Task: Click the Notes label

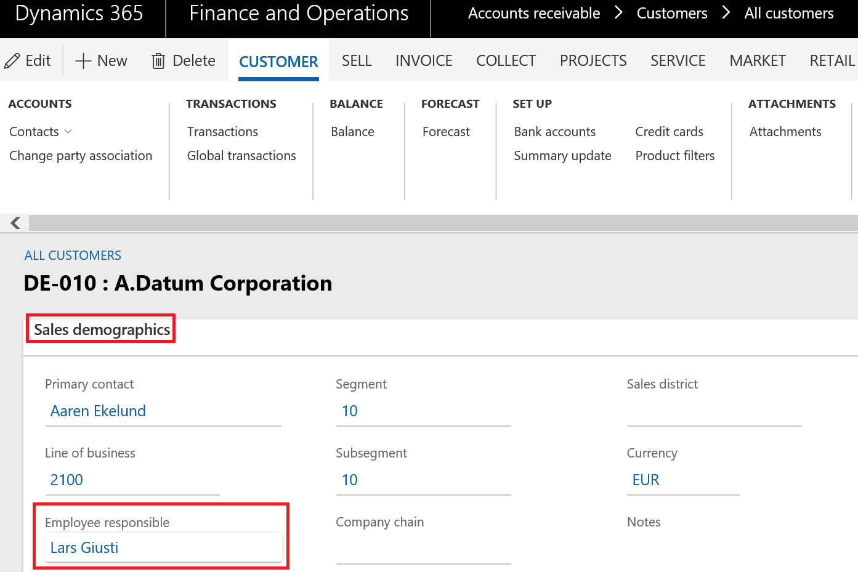Action: [x=644, y=522]
